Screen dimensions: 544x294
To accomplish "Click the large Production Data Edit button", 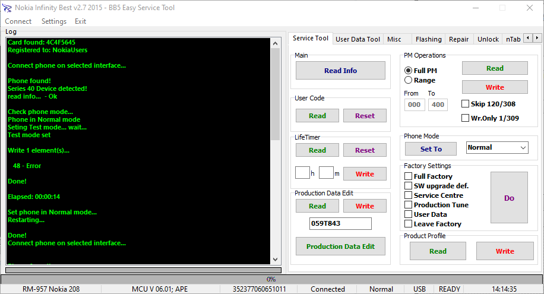I will click(340, 246).
